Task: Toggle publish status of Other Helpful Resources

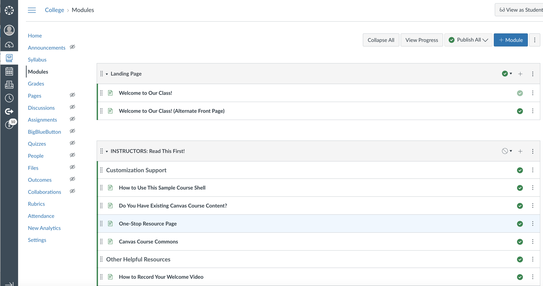Action: 520,260
